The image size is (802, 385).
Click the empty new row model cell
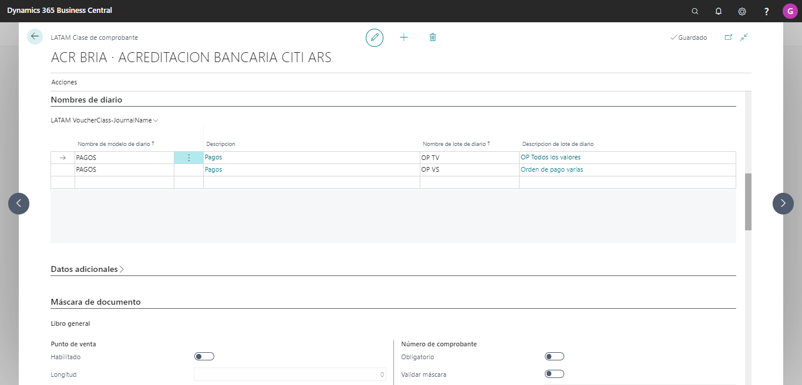click(124, 182)
